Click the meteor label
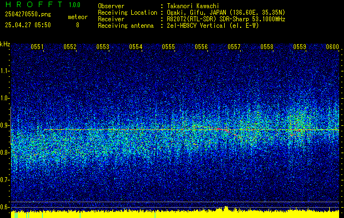The image size is (344, 218). coord(78,17)
